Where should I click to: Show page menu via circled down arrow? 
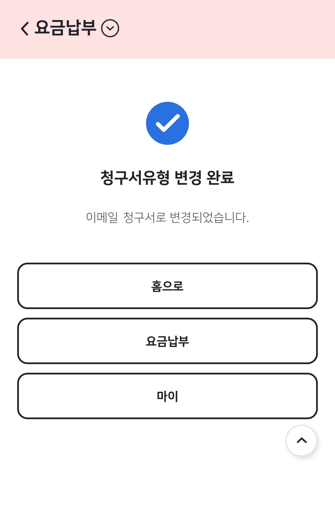110,28
